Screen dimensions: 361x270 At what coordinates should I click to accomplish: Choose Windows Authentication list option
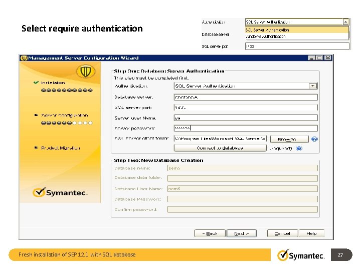point(297,36)
